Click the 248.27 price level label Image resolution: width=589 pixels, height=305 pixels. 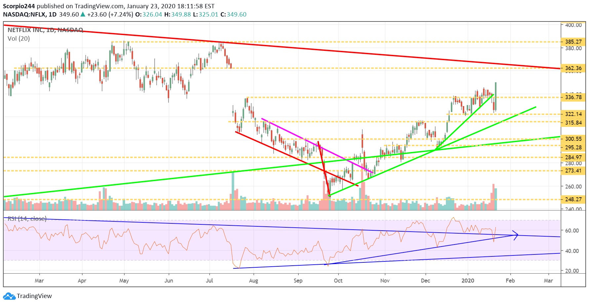(x=573, y=199)
